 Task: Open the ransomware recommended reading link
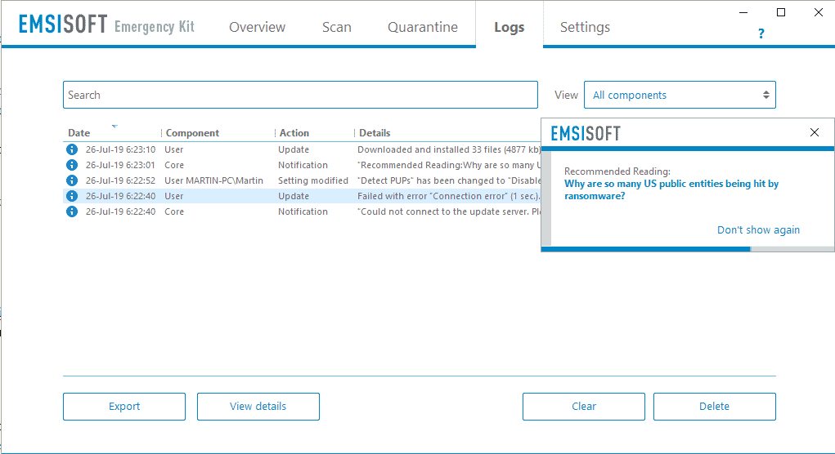click(671, 189)
